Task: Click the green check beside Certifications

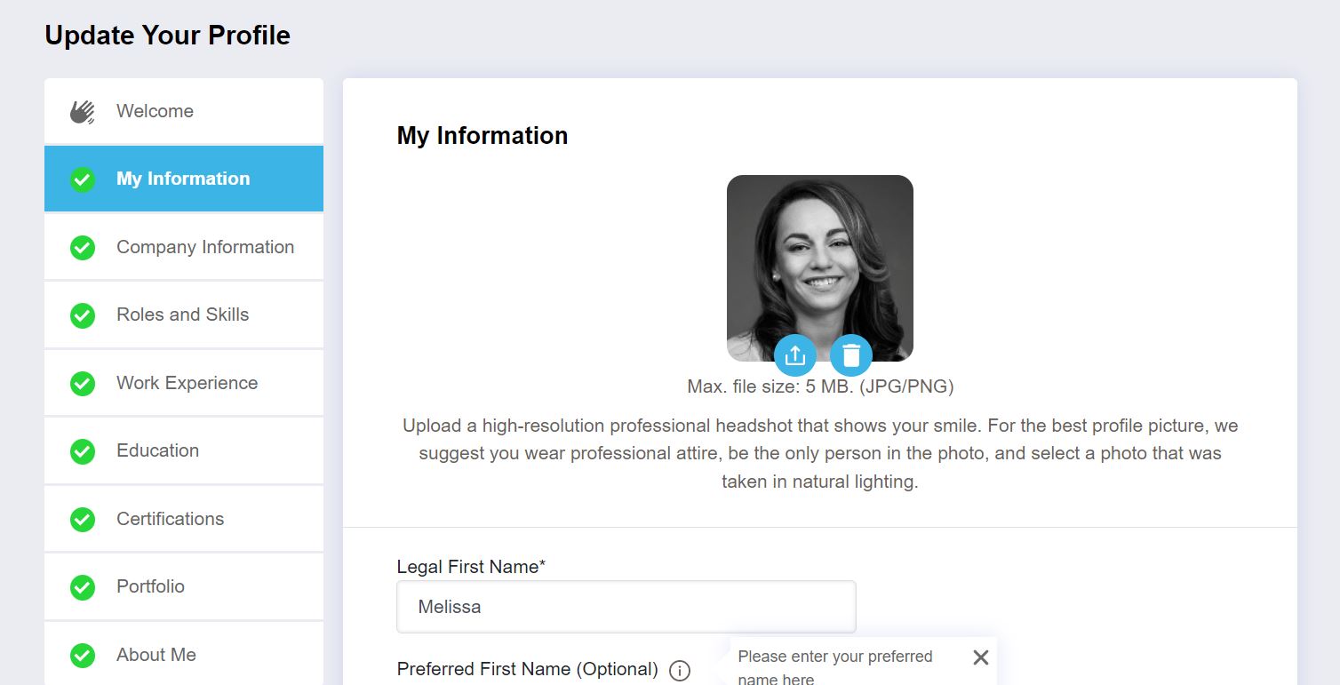Action: (82, 518)
